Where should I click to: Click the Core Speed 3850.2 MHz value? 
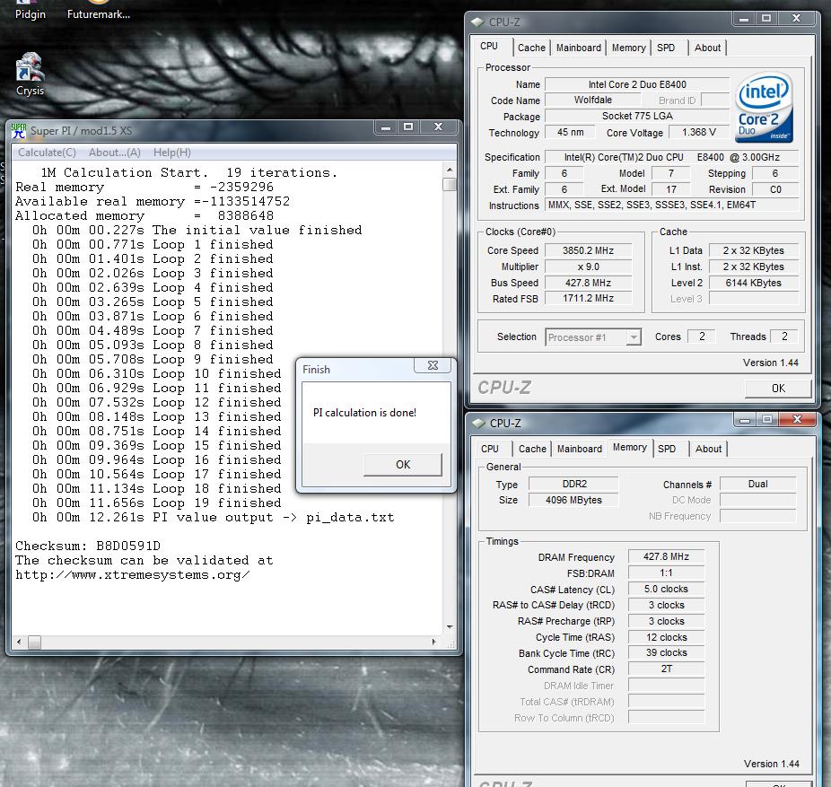589,250
